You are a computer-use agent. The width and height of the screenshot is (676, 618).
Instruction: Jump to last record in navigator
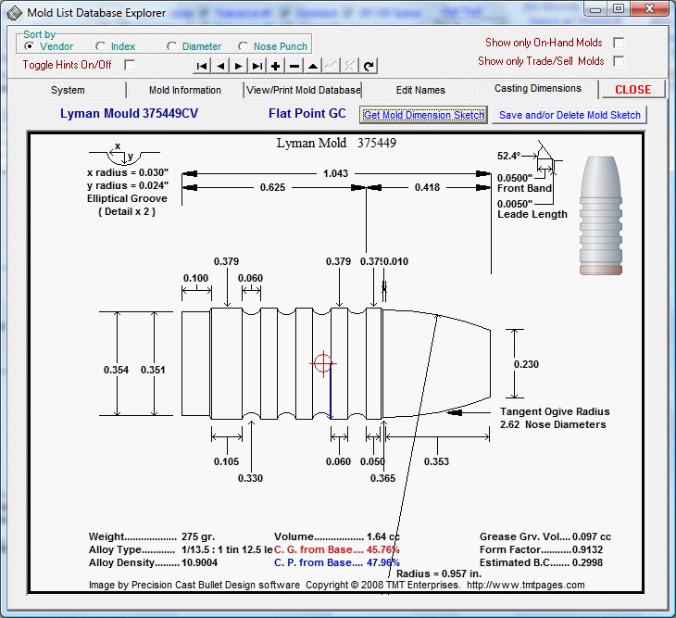point(257,66)
